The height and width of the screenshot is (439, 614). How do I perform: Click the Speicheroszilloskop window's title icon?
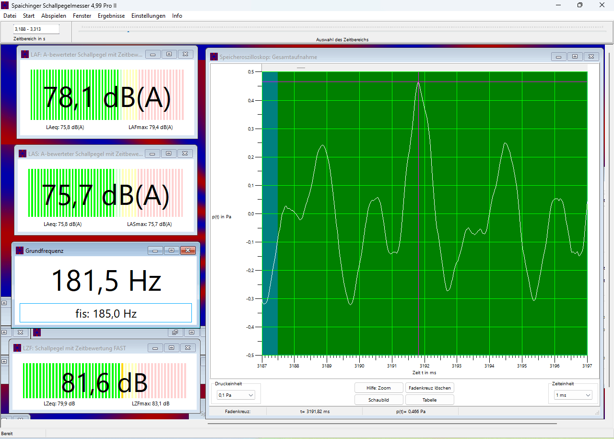[214, 57]
